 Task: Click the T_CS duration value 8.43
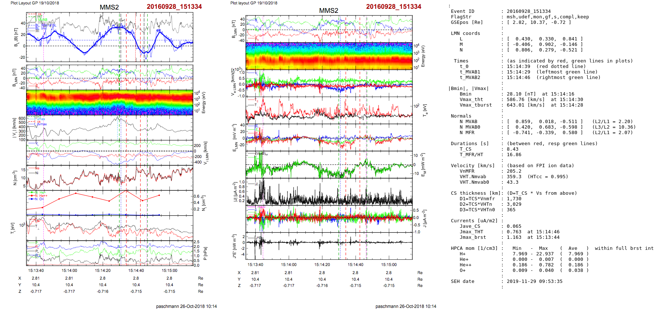[512, 149]
